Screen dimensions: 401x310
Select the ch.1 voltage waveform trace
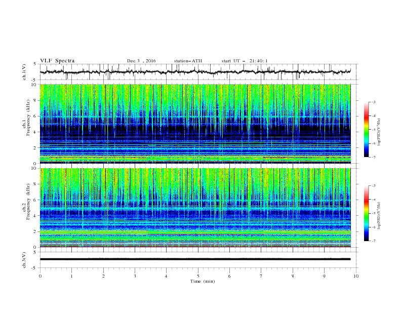(x=195, y=72)
